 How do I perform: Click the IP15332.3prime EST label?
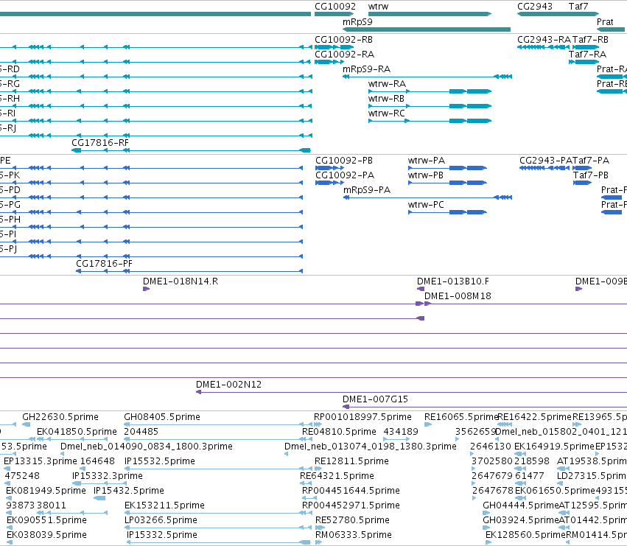[x=107, y=476]
